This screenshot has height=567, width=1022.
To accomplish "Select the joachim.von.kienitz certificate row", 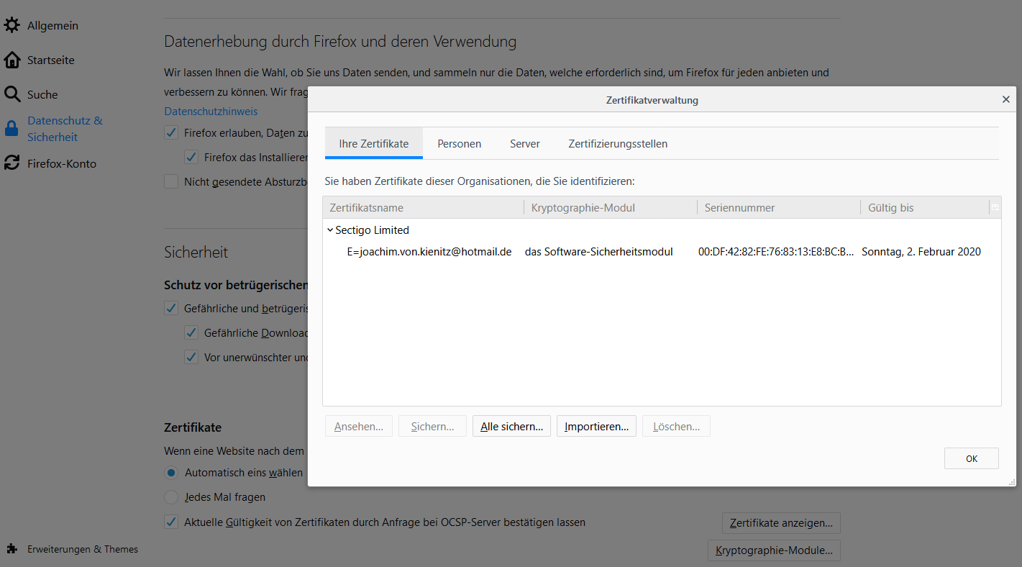I will tap(429, 252).
